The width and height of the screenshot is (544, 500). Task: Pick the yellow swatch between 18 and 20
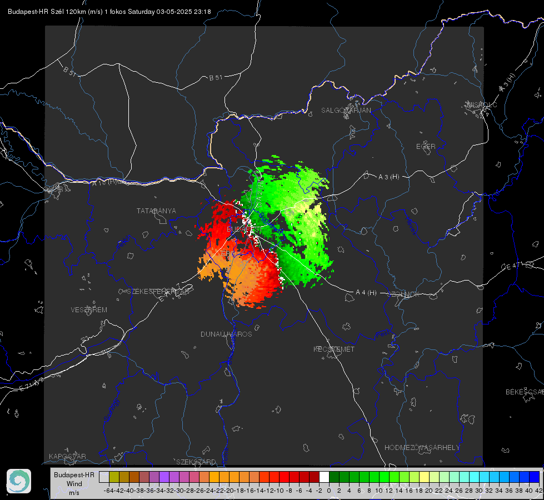coord(424,477)
